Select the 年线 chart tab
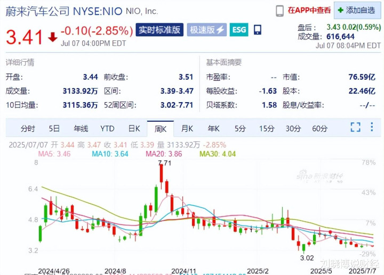 tap(81, 129)
